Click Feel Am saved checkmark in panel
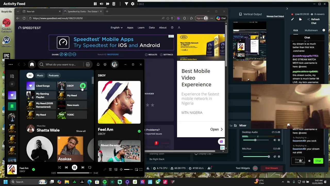 pos(139,131)
